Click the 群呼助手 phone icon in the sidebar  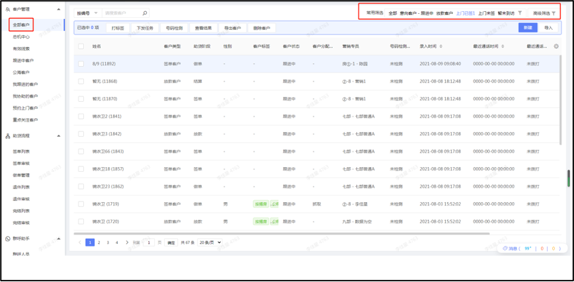tap(8, 238)
